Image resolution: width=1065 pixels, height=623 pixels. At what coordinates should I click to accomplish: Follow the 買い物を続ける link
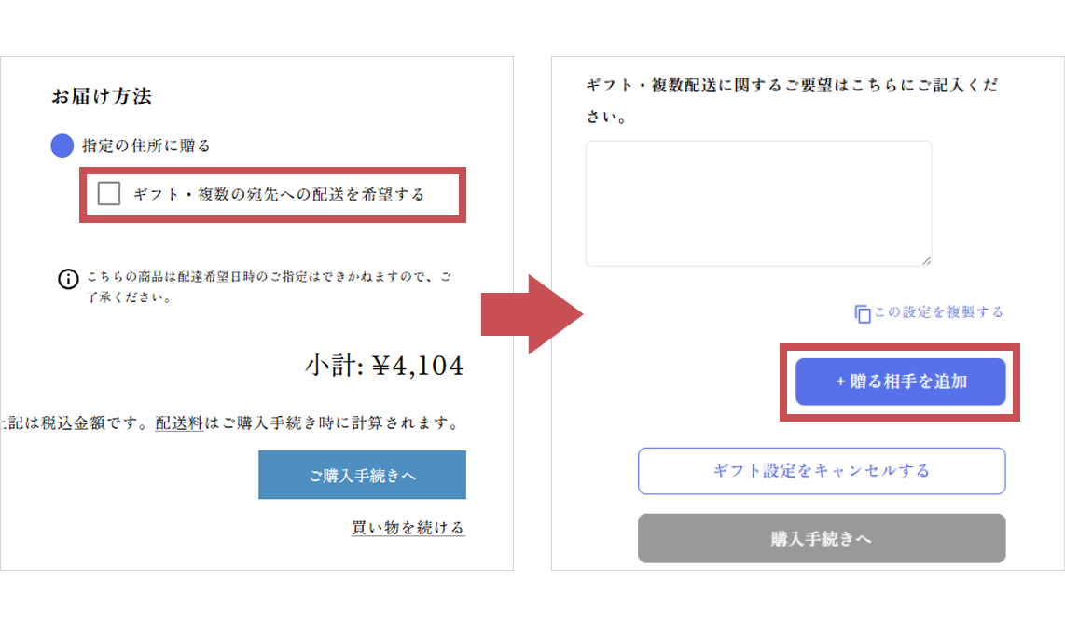pyautogui.click(x=408, y=528)
